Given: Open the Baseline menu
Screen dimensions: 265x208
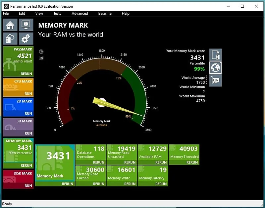Looking at the screenshot, I should pos(105,14).
